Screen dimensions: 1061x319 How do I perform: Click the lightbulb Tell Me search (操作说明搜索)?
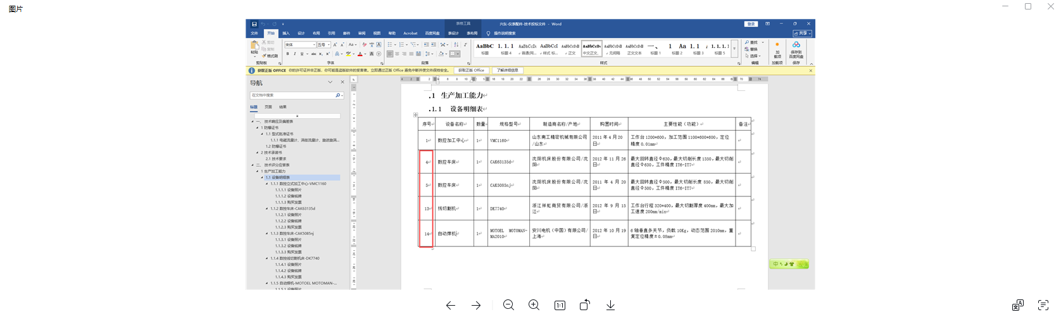pos(488,33)
